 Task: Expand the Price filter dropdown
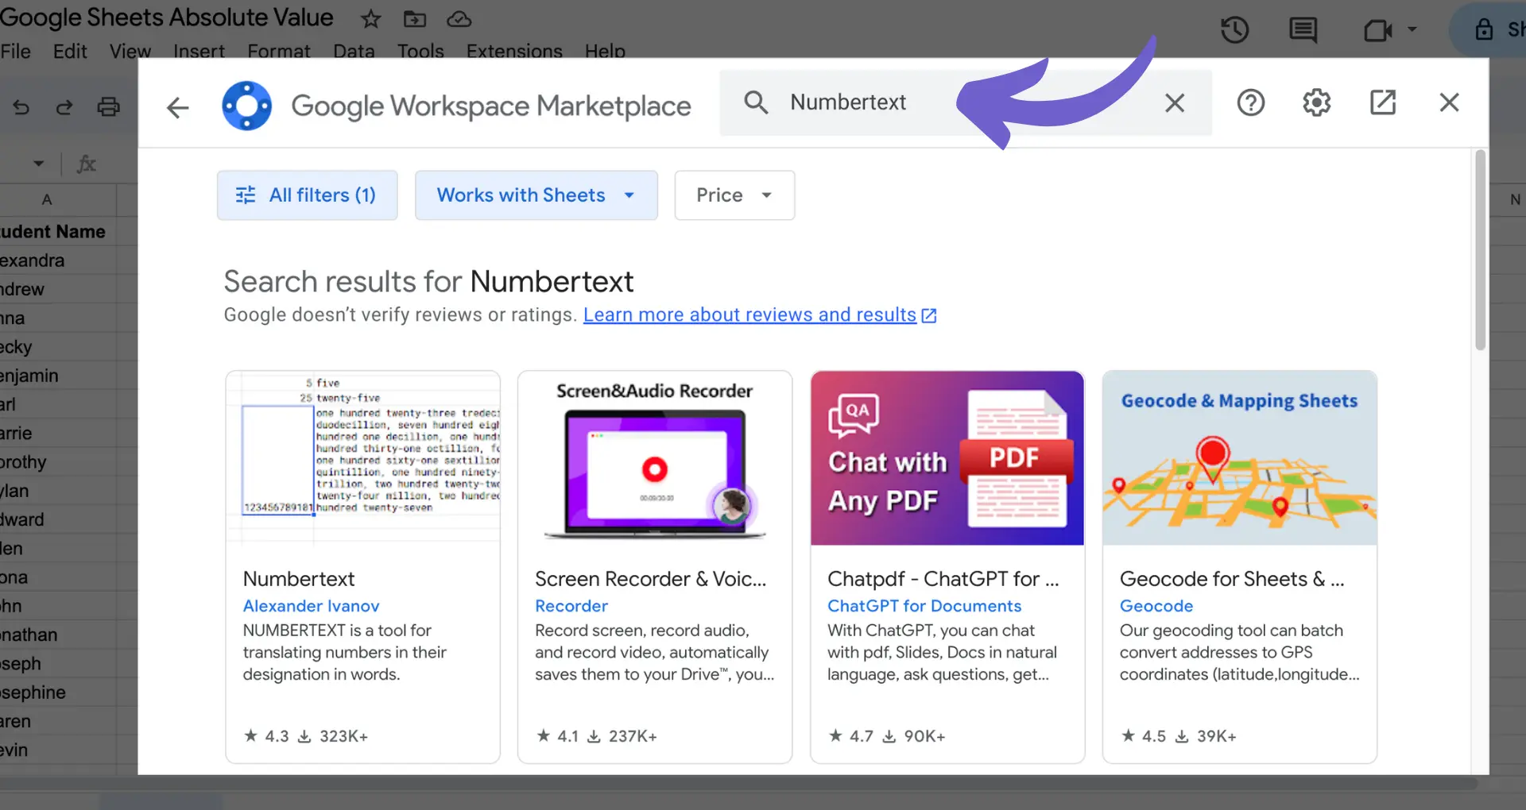[x=734, y=195]
